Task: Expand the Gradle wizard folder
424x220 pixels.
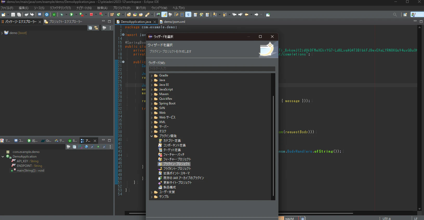Action: click(152, 76)
